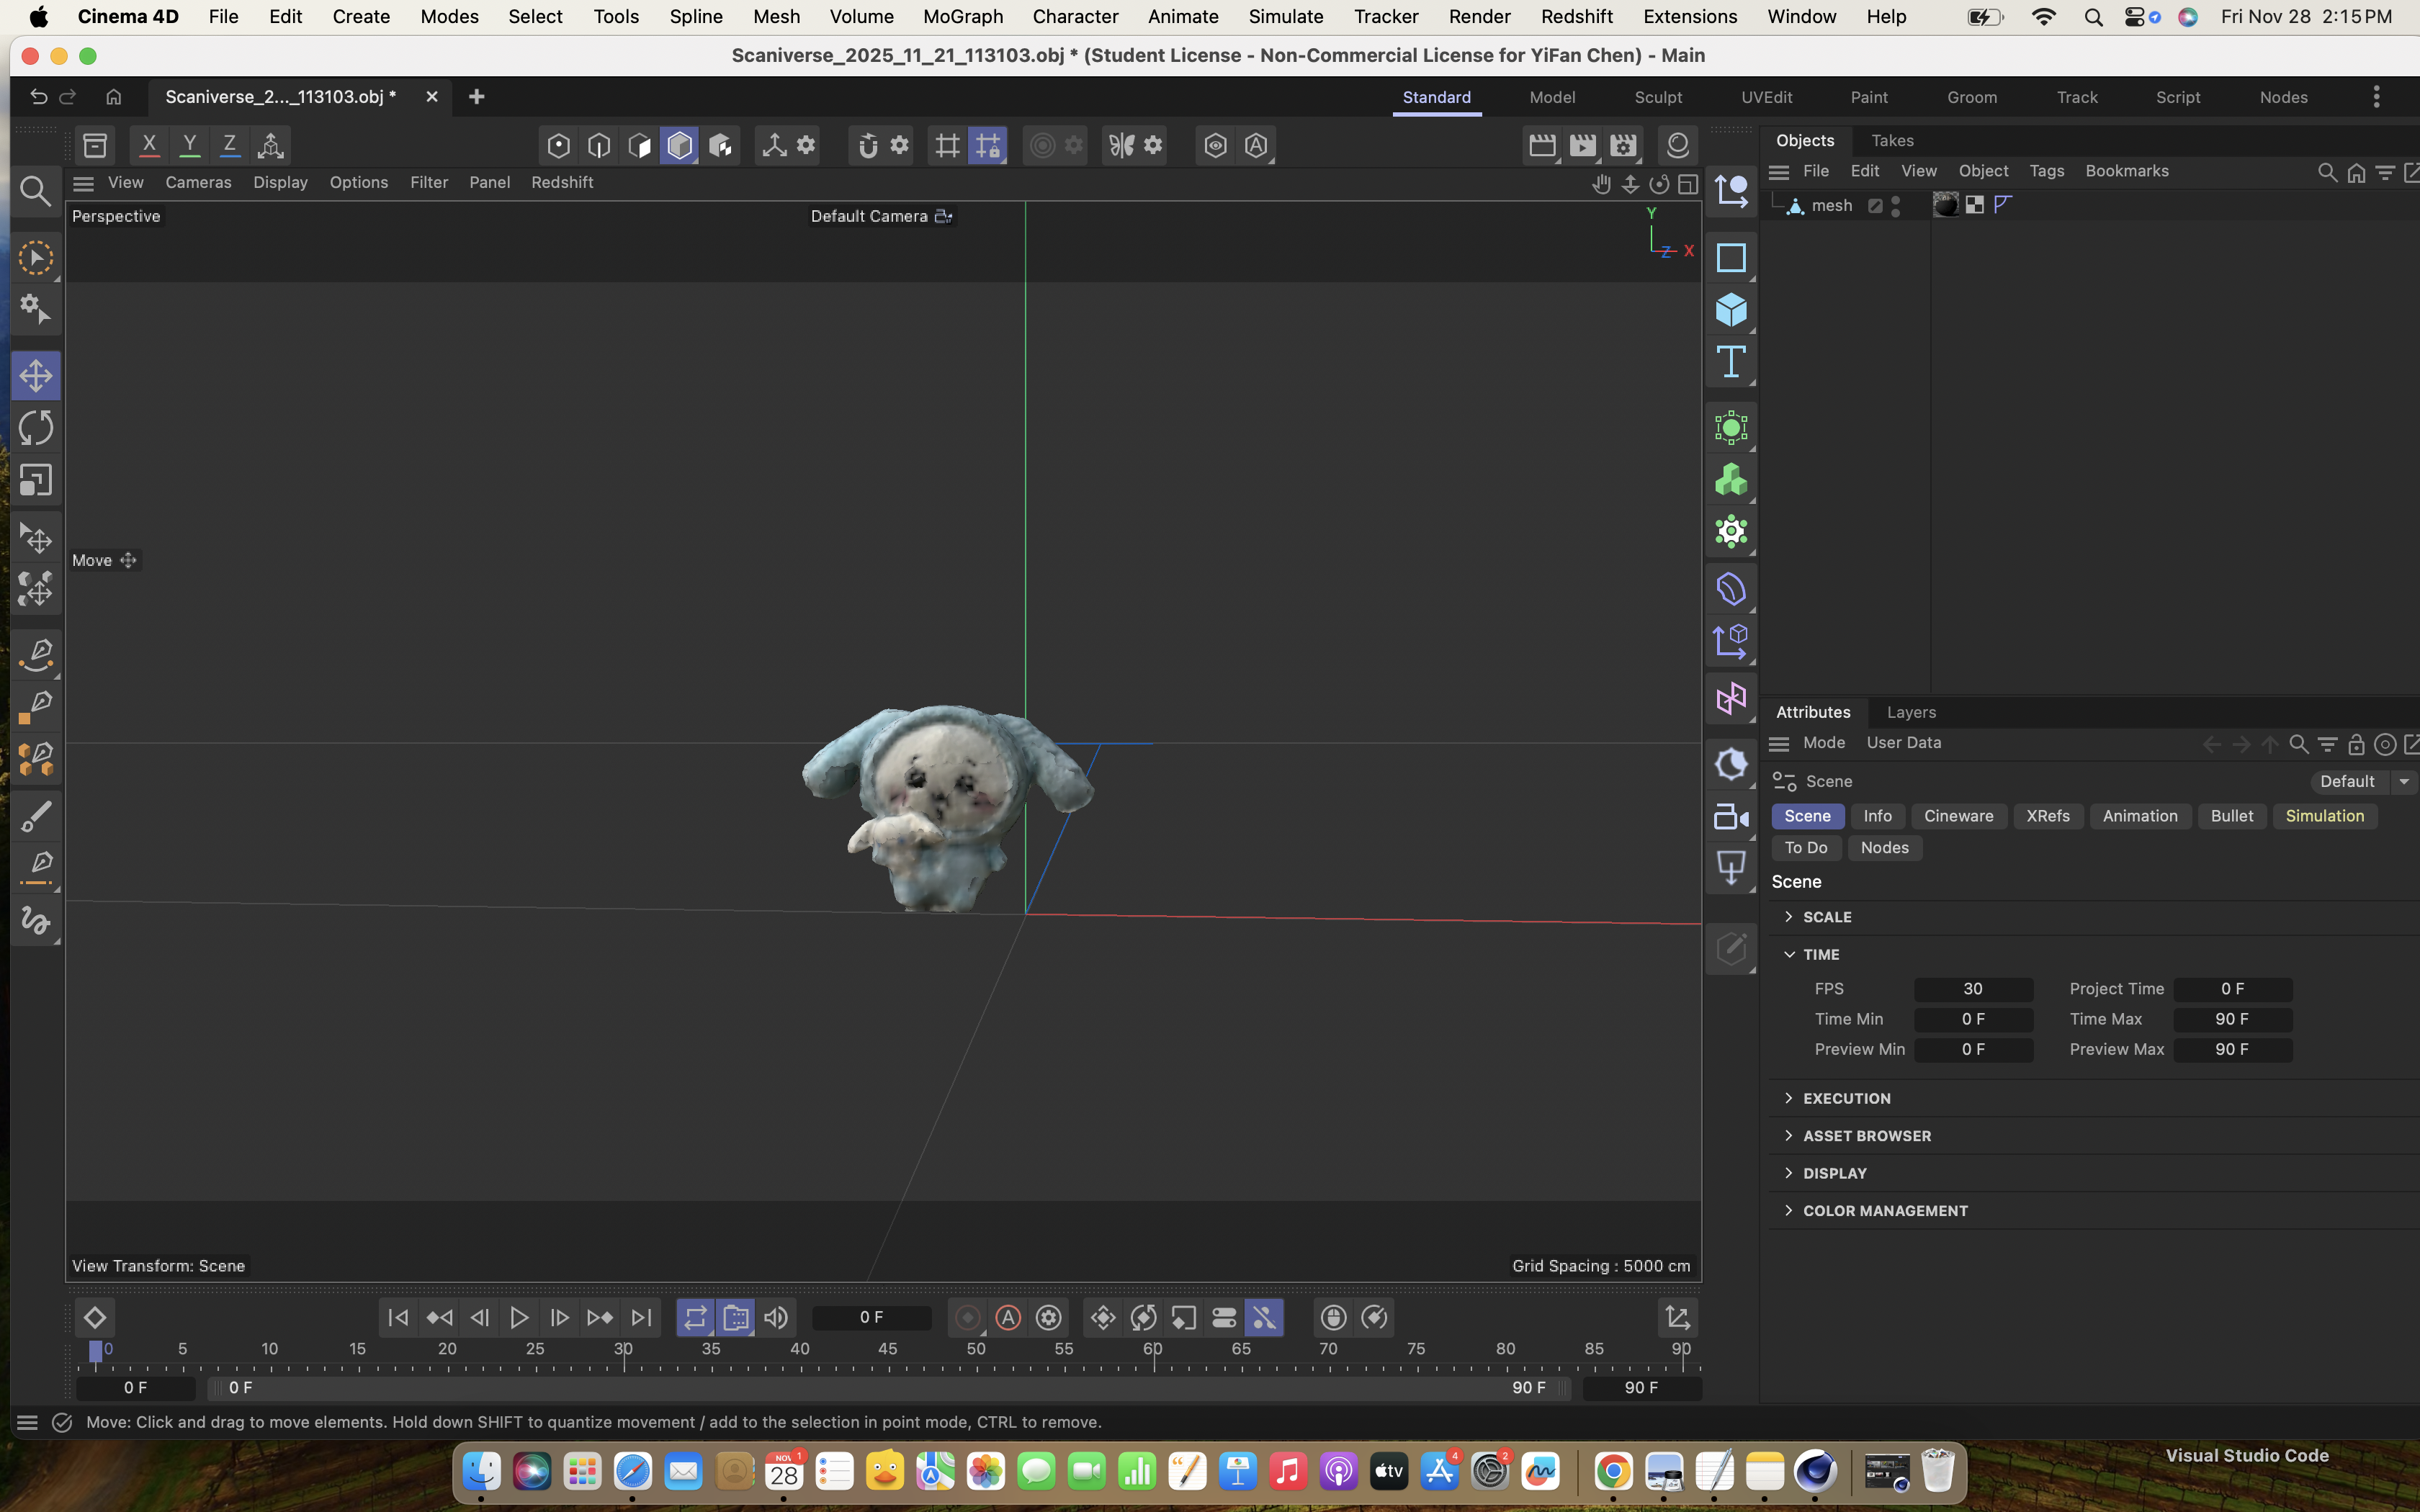Screen dimensions: 2420x1512
Task: Add a Cube primitive object
Action: coord(1730,310)
